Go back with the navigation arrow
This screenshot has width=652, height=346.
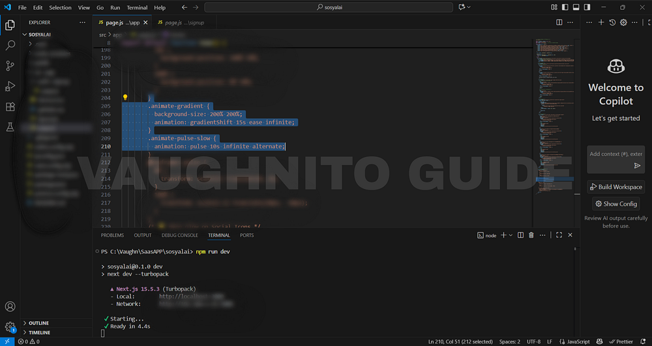click(x=185, y=7)
